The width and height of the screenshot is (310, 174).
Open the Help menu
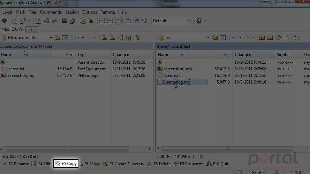tap(122, 12)
